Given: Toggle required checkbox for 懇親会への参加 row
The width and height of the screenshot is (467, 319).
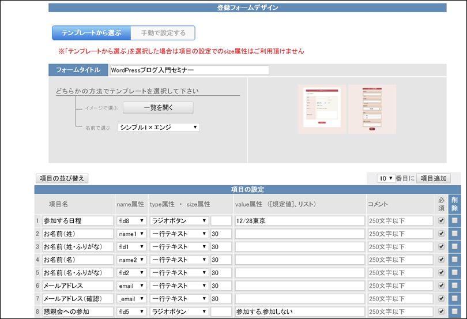Looking at the screenshot, I should coord(442,312).
